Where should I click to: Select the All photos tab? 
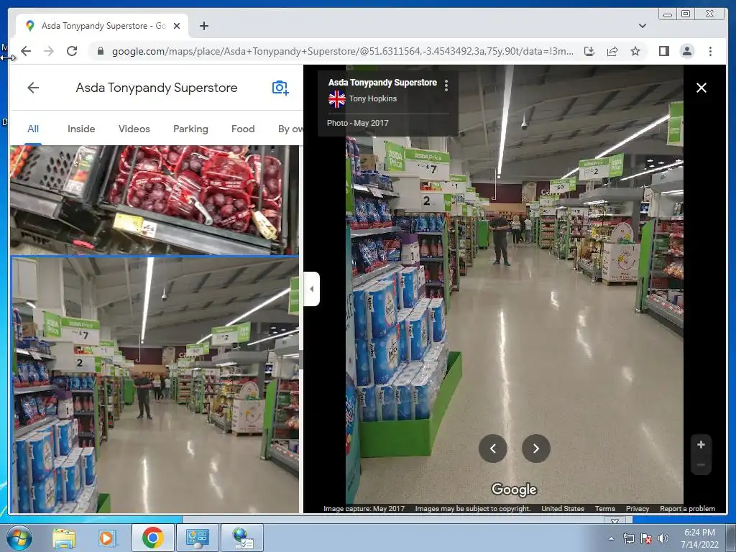pos(33,129)
